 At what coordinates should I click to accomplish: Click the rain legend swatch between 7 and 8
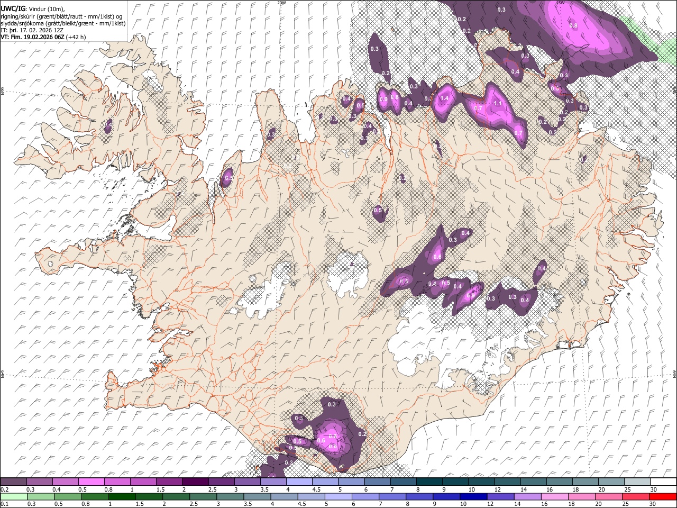click(x=392, y=496)
